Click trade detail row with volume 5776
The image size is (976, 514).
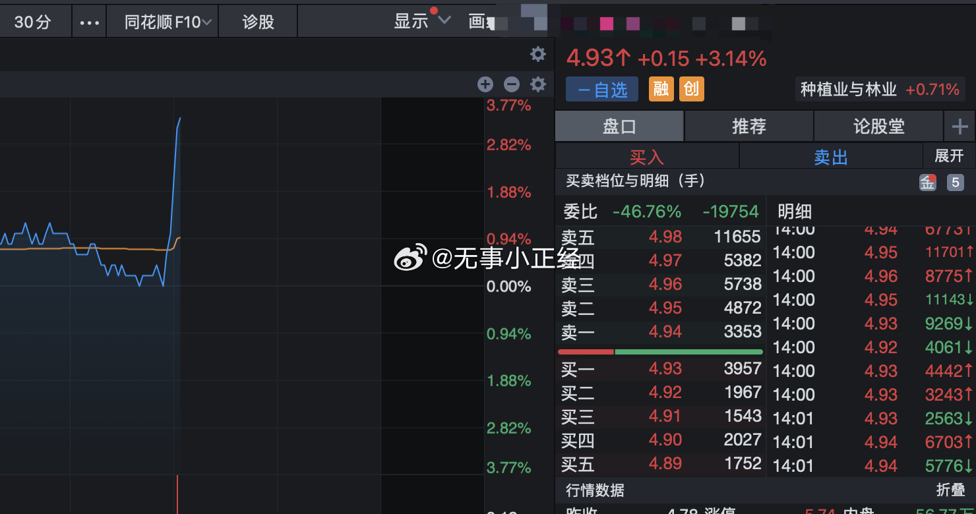point(872,466)
